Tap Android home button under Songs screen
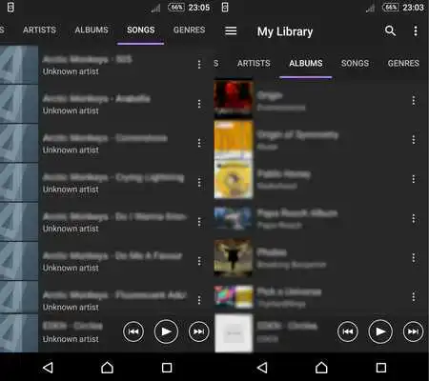 [x=107, y=368]
